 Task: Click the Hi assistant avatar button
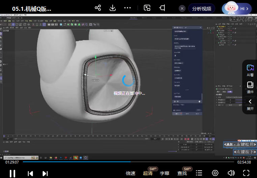click(x=236, y=8)
